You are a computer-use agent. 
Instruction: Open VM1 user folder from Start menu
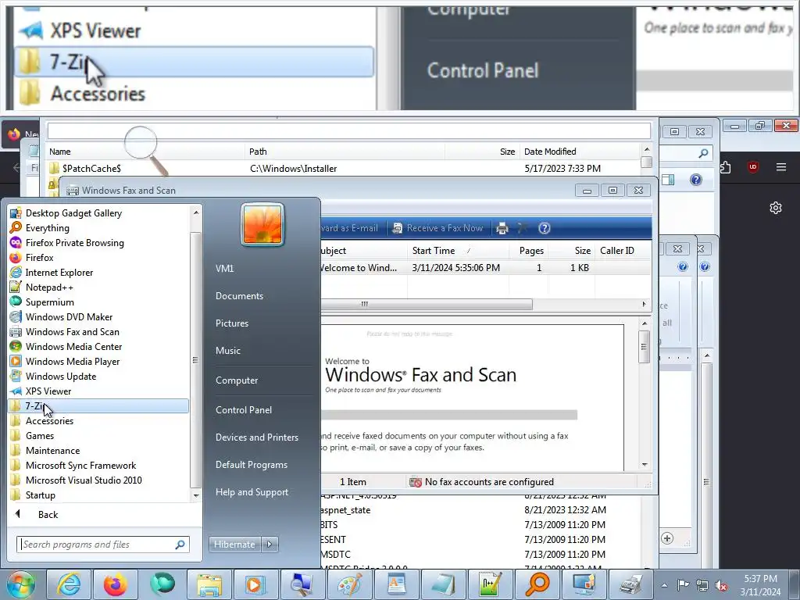coord(224,269)
